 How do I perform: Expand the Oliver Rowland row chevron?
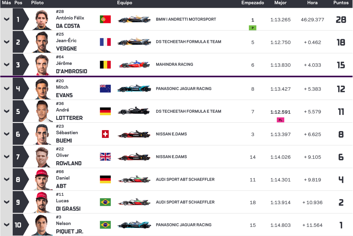click(6, 157)
